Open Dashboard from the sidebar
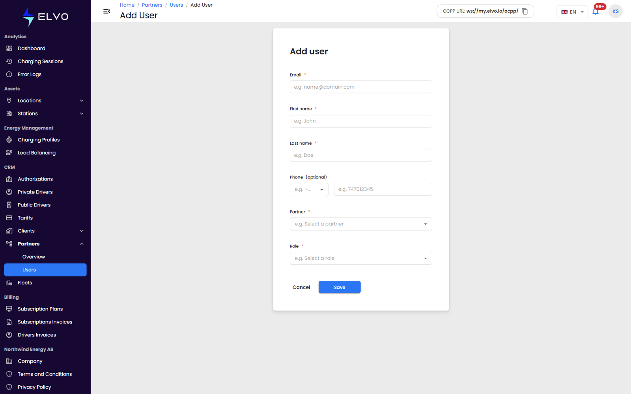Image resolution: width=631 pixels, height=394 pixels. coord(32,48)
